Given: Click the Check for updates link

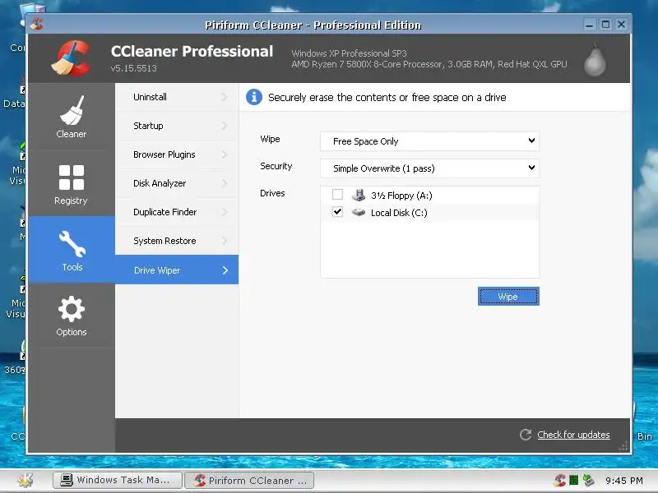Looking at the screenshot, I should coord(573,435).
